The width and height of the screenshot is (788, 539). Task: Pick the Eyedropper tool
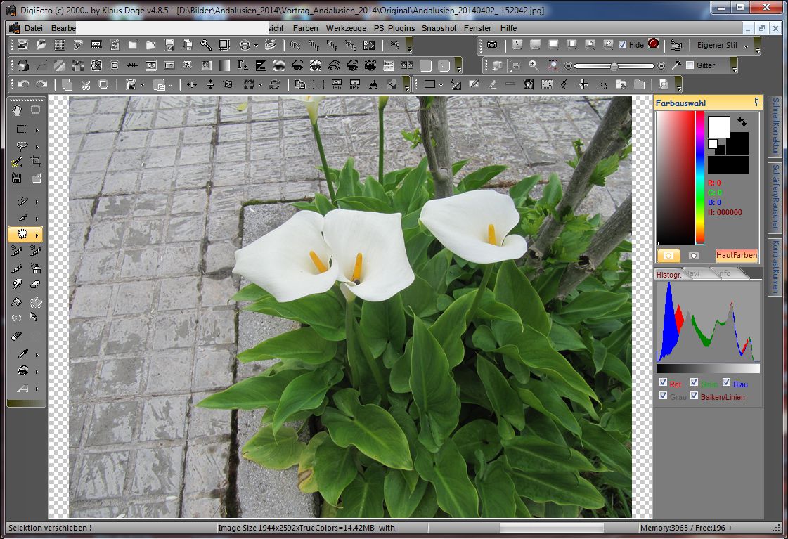pyautogui.click(x=22, y=353)
